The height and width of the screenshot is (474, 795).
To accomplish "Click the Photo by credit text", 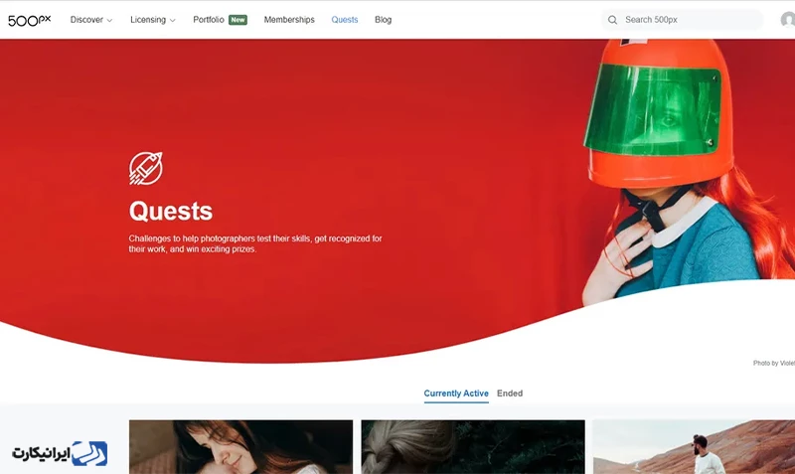I will (774, 363).
